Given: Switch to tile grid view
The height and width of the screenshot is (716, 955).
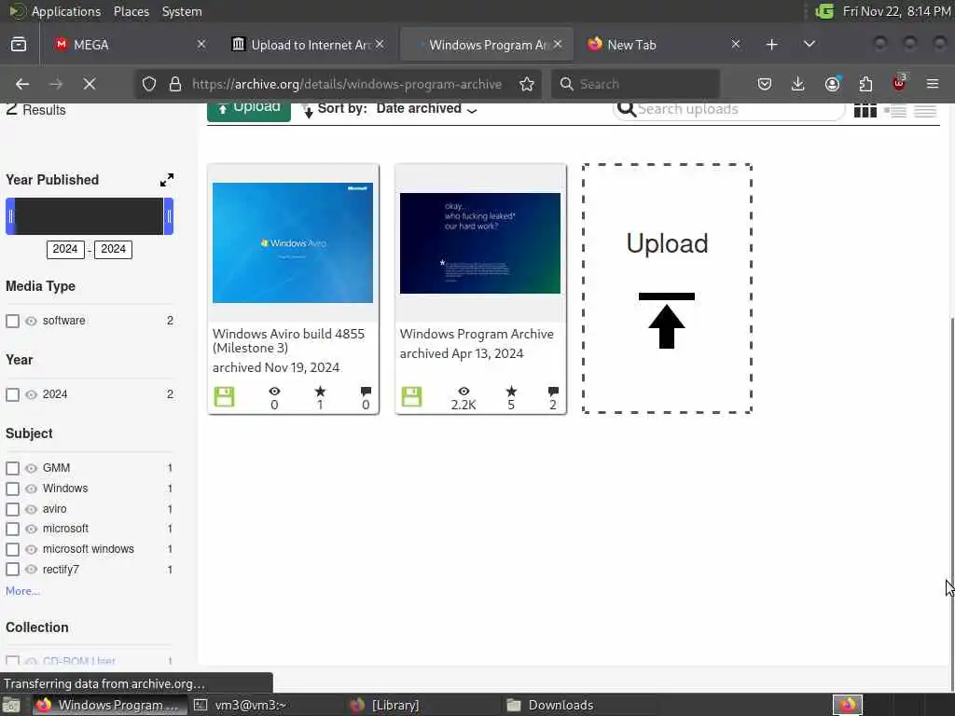Looking at the screenshot, I should (x=865, y=110).
